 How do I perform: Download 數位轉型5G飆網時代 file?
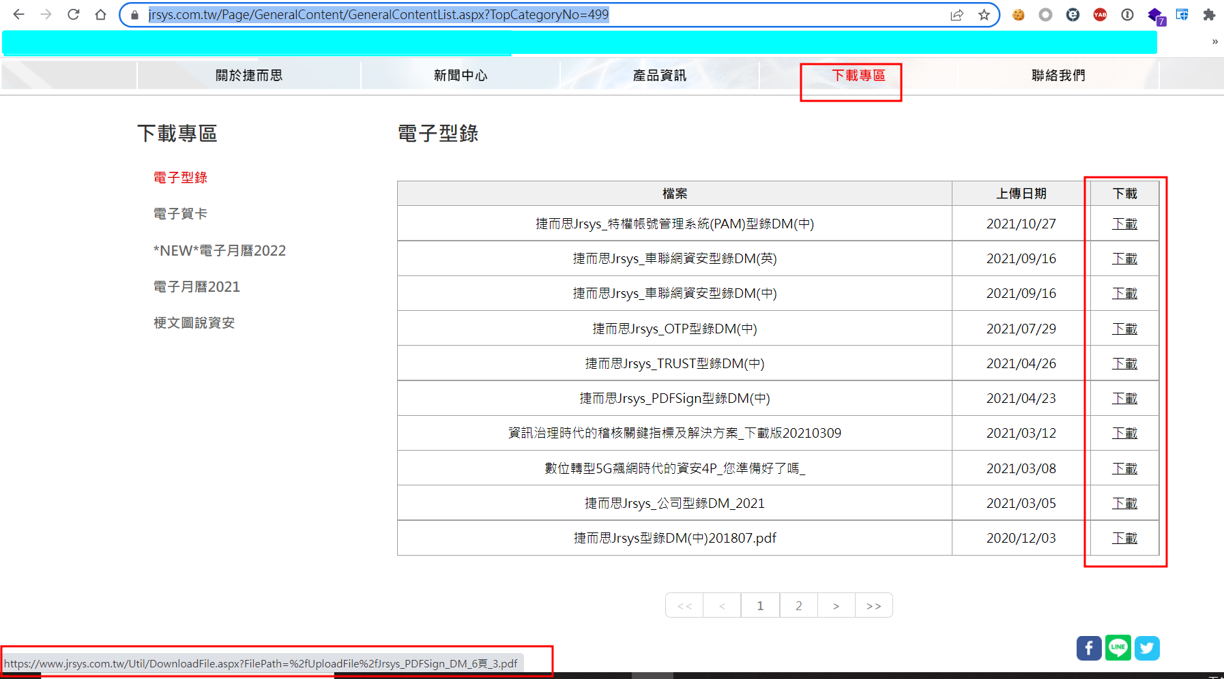click(1124, 468)
